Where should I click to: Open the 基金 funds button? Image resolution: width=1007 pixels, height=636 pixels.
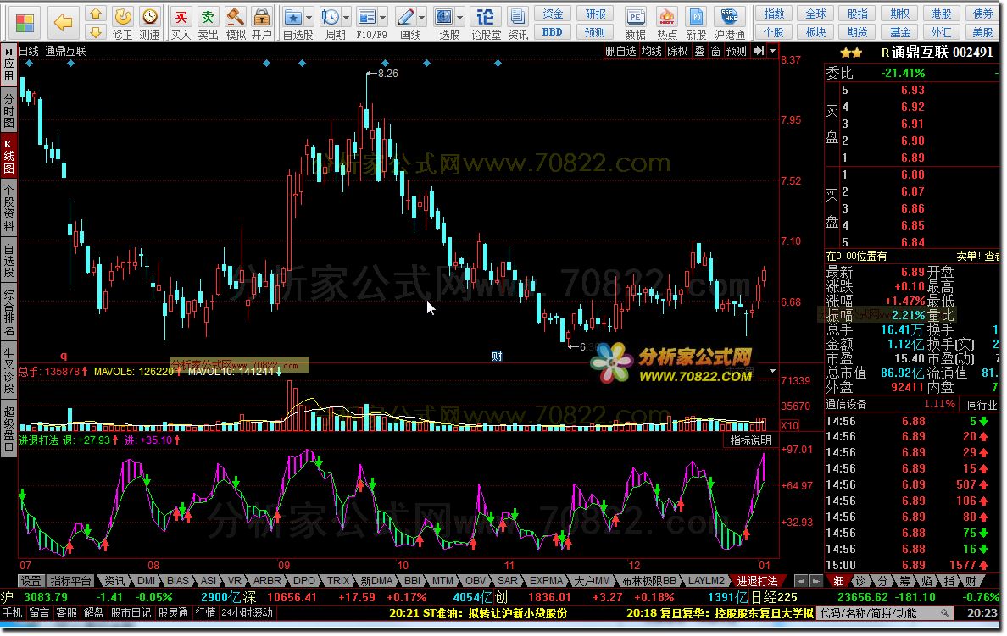899,32
